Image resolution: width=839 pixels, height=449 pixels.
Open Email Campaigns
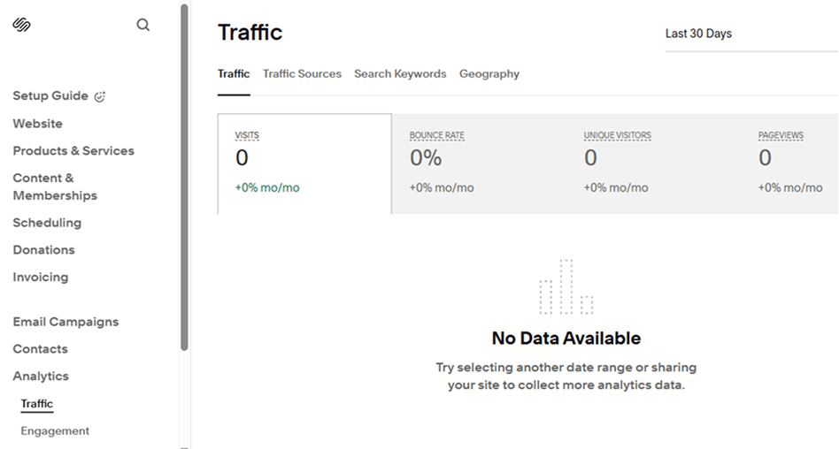click(65, 322)
